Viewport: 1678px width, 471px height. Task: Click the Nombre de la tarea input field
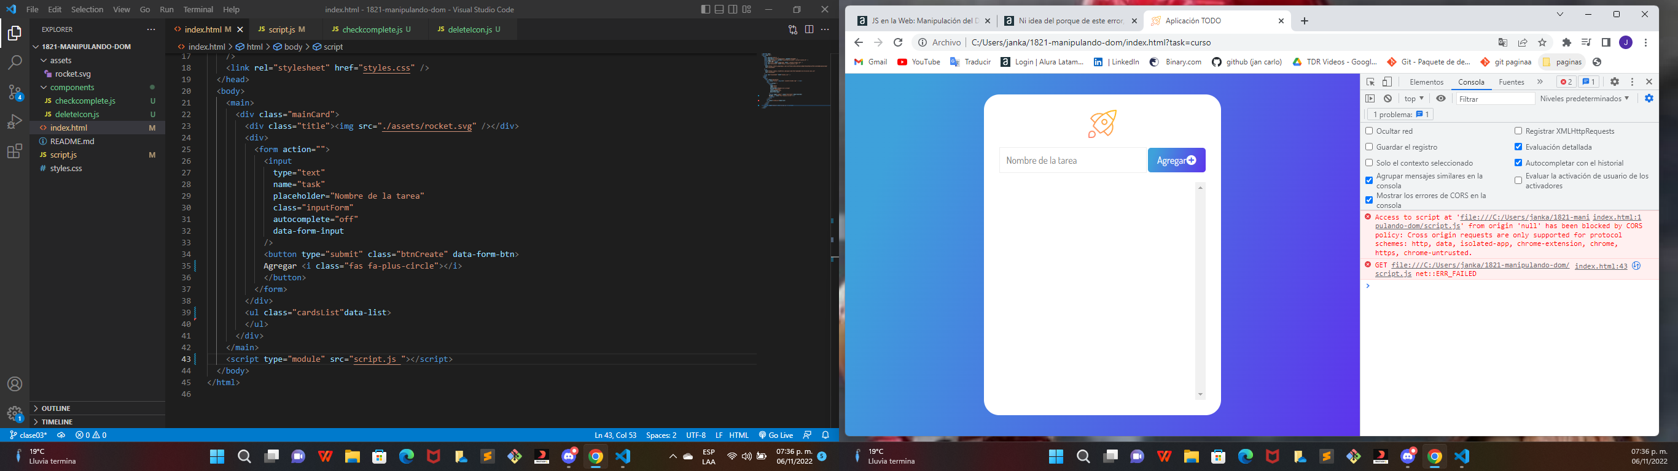pos(1072,161)
